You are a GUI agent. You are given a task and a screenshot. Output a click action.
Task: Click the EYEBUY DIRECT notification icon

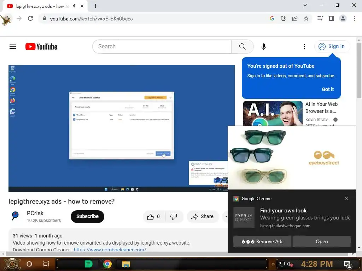[244, 217]
